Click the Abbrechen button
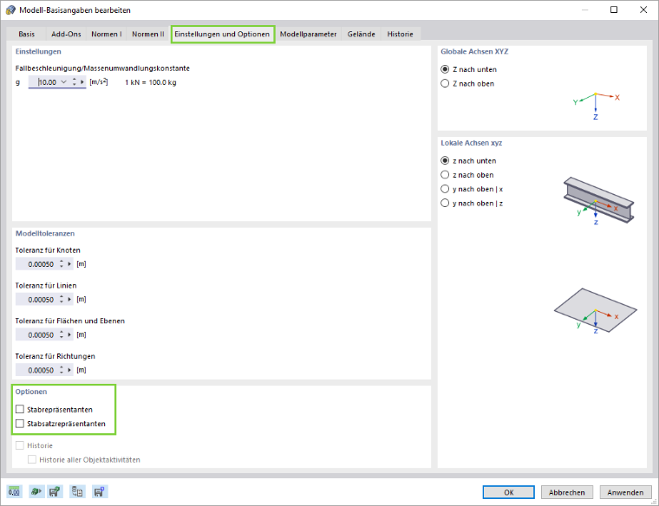 pos(566,492)
